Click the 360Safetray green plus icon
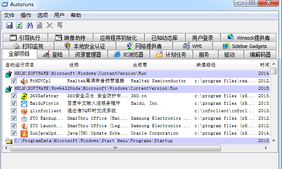 (24, 96)
